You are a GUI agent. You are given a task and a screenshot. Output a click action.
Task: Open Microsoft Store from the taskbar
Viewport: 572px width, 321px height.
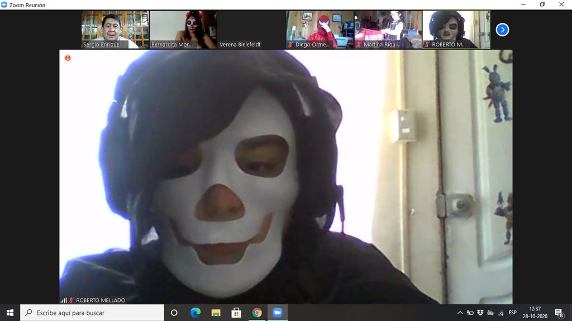coord(236,313)
